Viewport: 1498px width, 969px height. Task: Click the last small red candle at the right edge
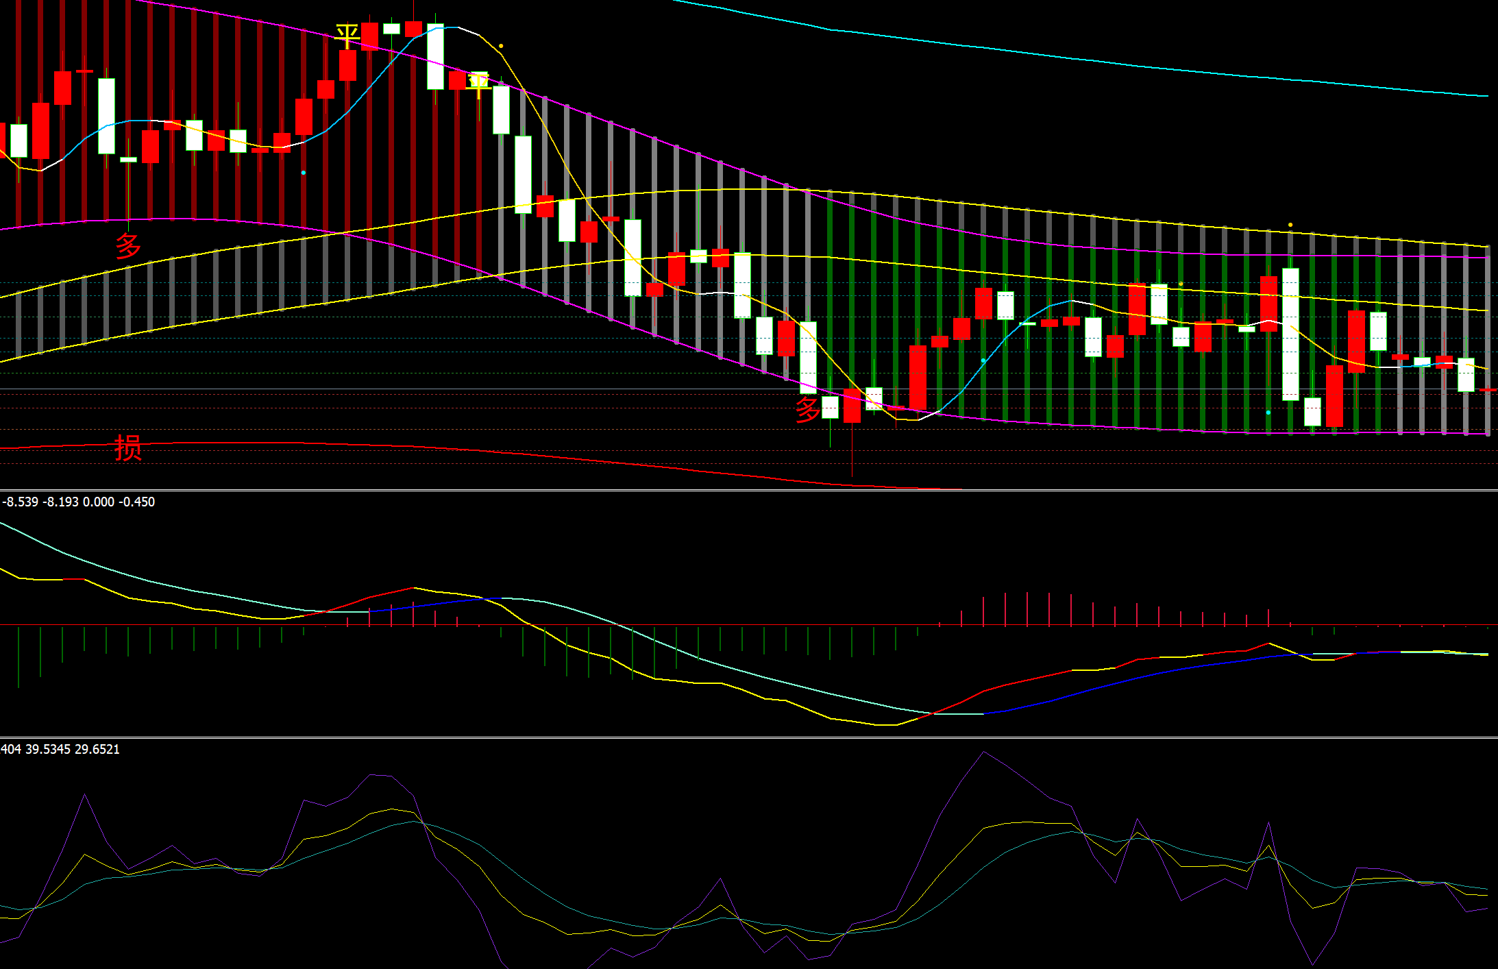point(1488,390)
